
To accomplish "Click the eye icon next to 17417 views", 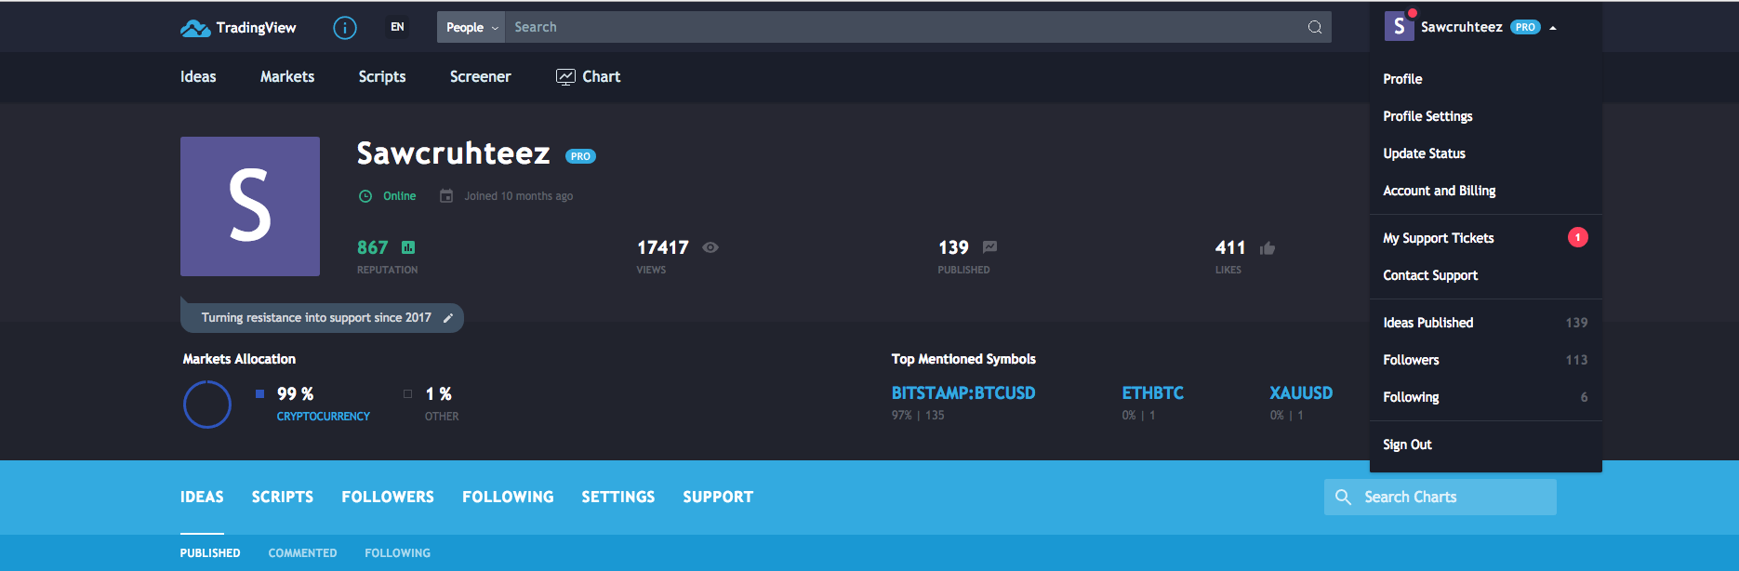I will click(x=710, y=247).
